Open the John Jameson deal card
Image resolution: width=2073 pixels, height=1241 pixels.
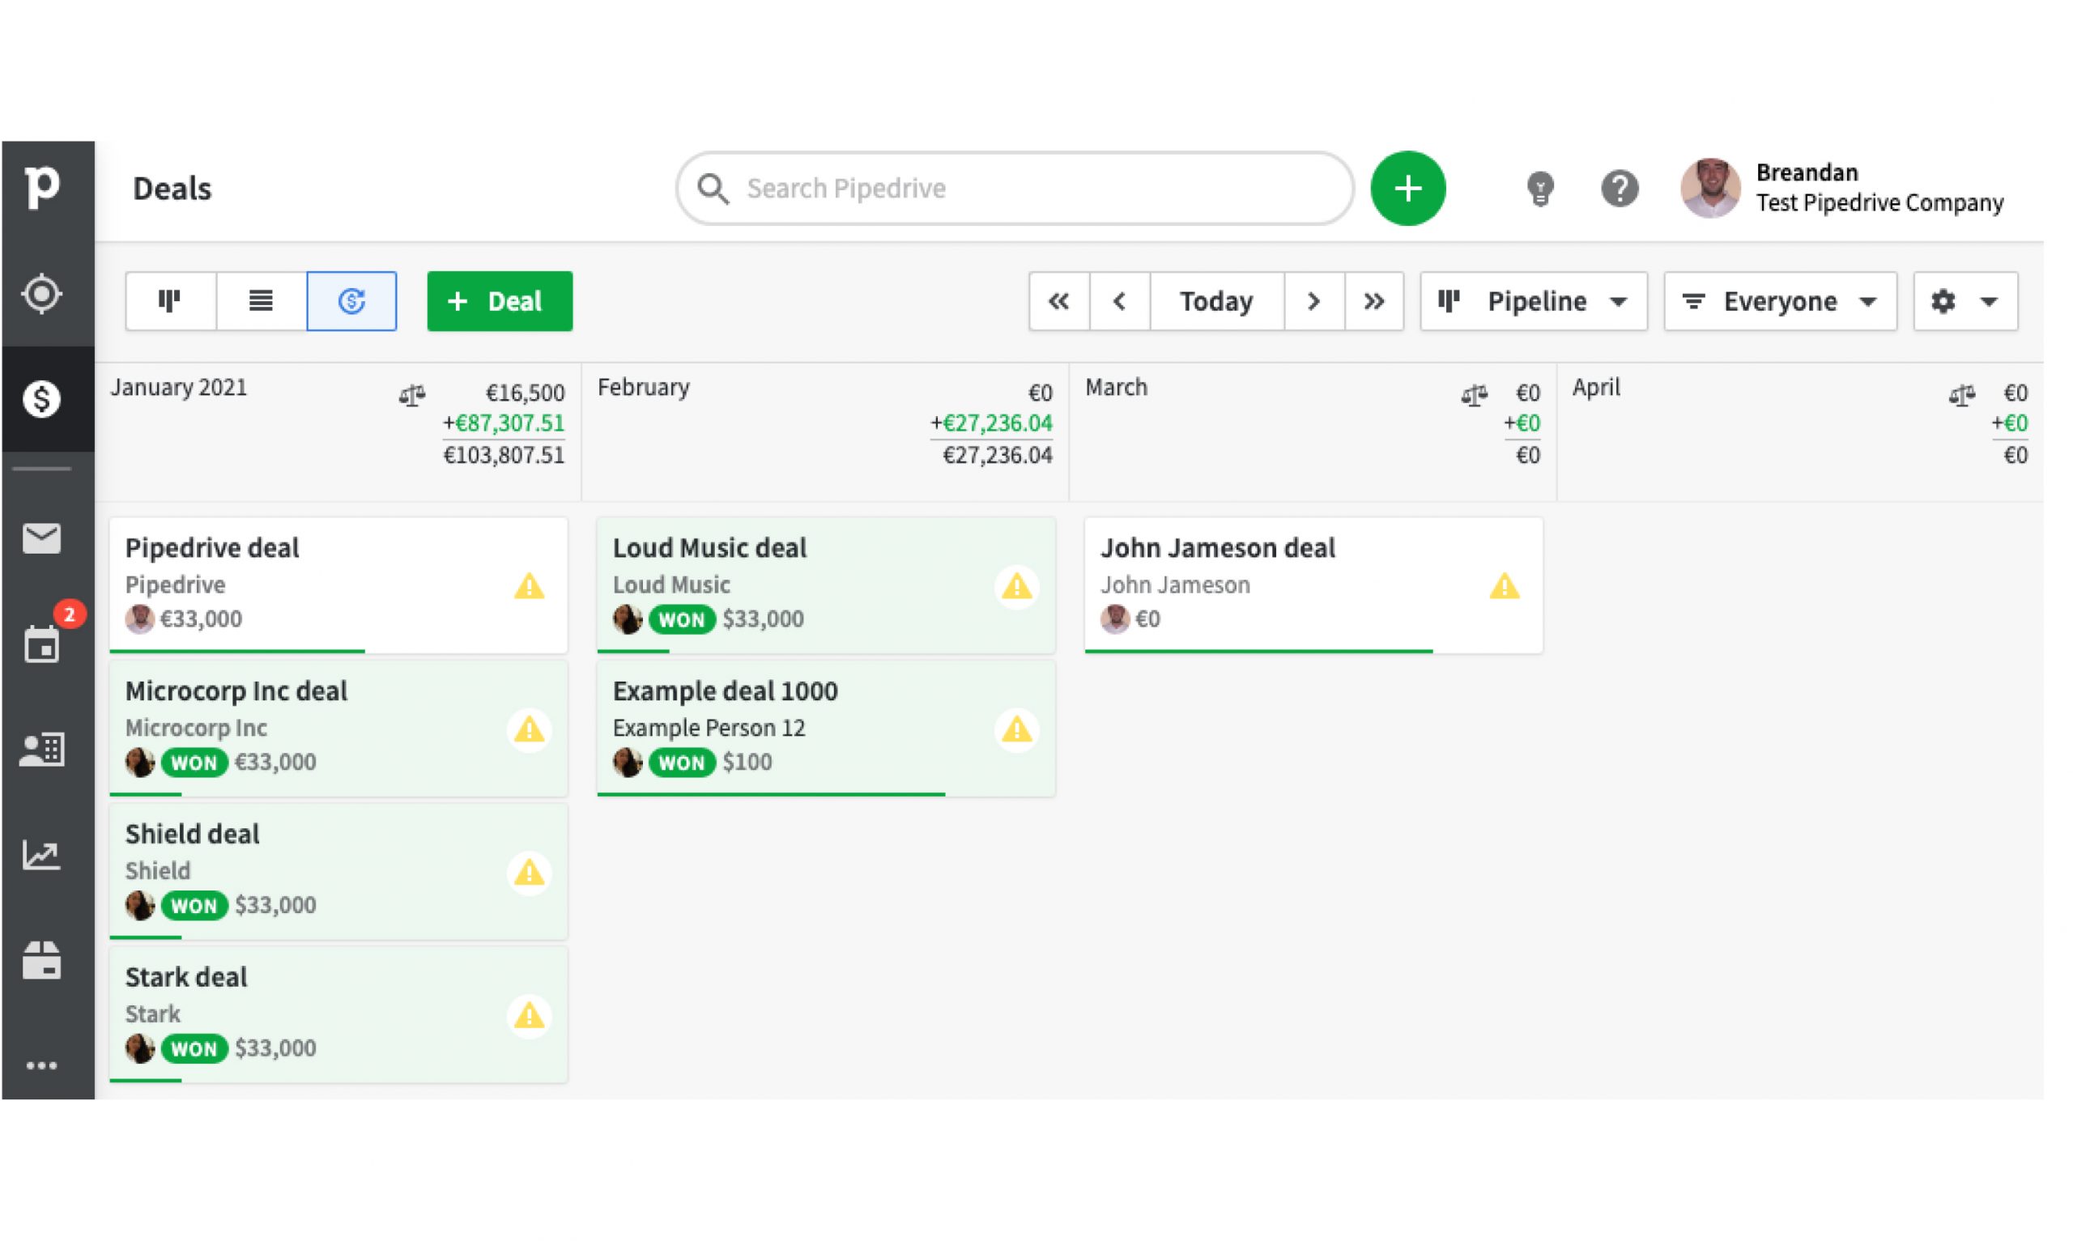tap(1313, 584)
